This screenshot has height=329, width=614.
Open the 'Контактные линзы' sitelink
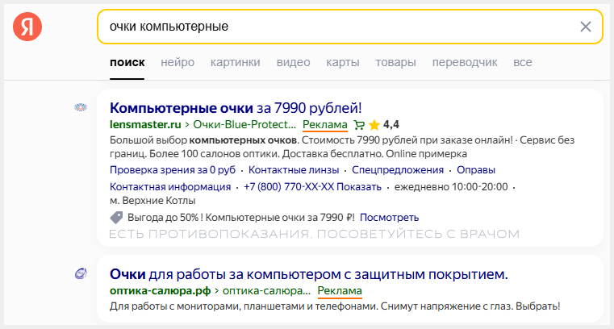[294, 170]
